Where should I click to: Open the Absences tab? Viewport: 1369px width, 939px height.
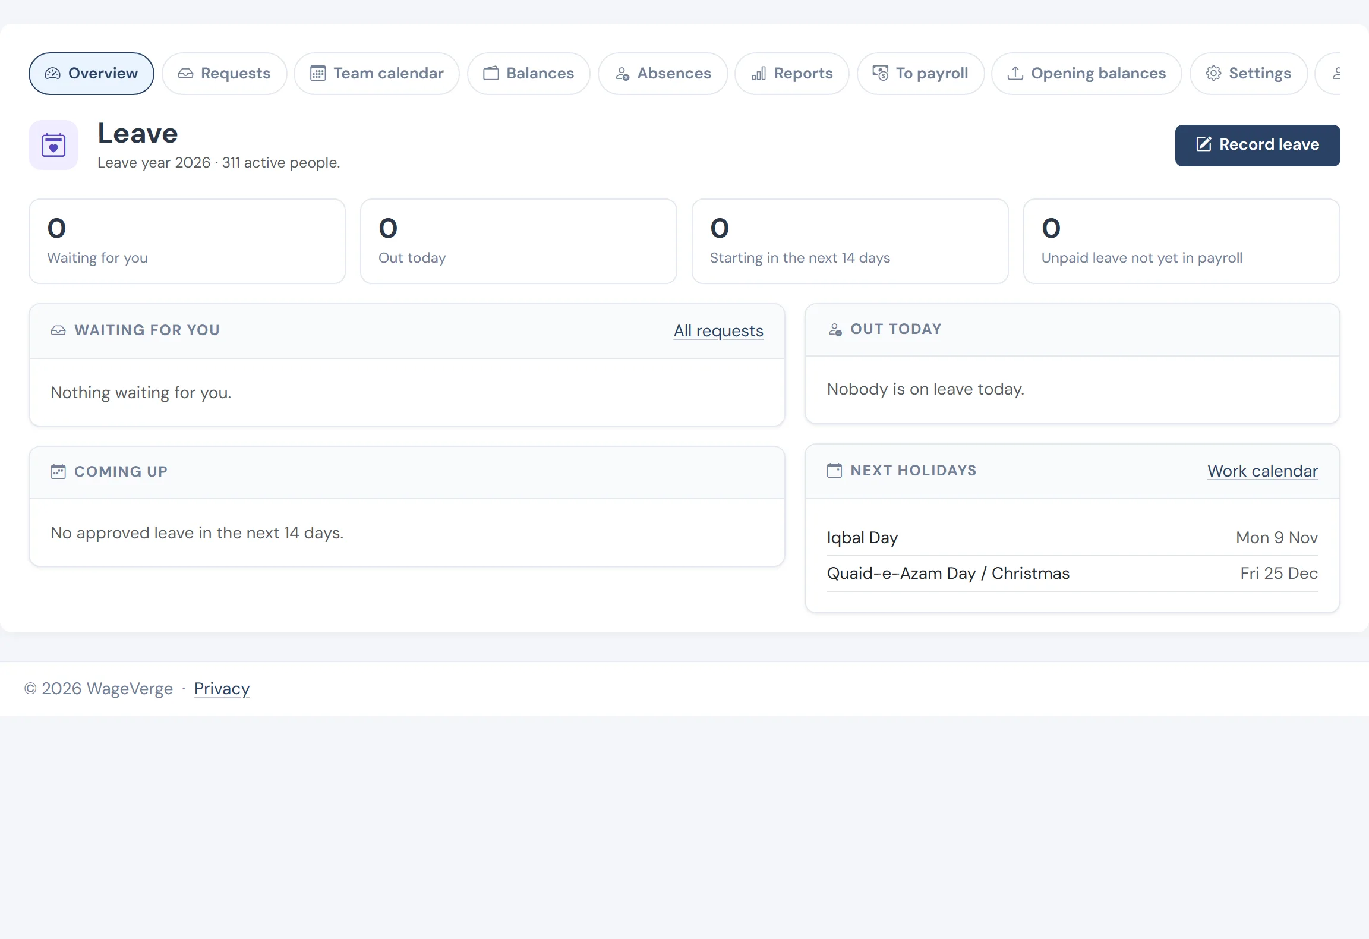point(663,74)
